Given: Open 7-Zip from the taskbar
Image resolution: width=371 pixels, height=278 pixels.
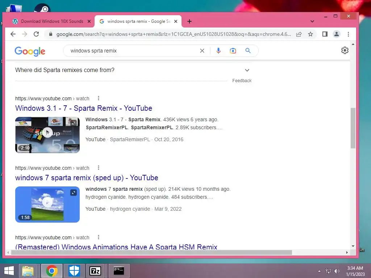Looking at the screenshot, I should coord(95,271).
